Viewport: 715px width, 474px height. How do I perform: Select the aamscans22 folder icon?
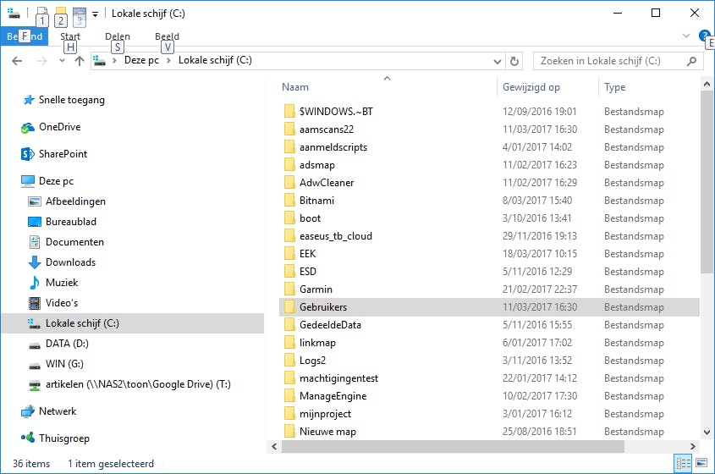(289, 130)
